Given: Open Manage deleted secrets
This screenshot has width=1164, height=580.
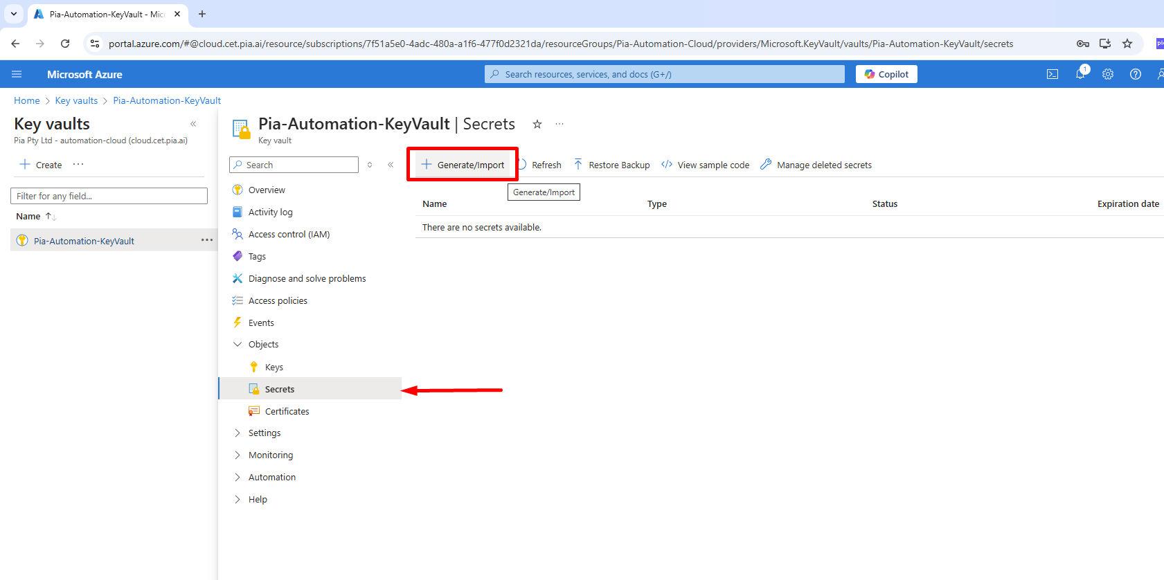Looking at the screenshot, I should (816, 165).
